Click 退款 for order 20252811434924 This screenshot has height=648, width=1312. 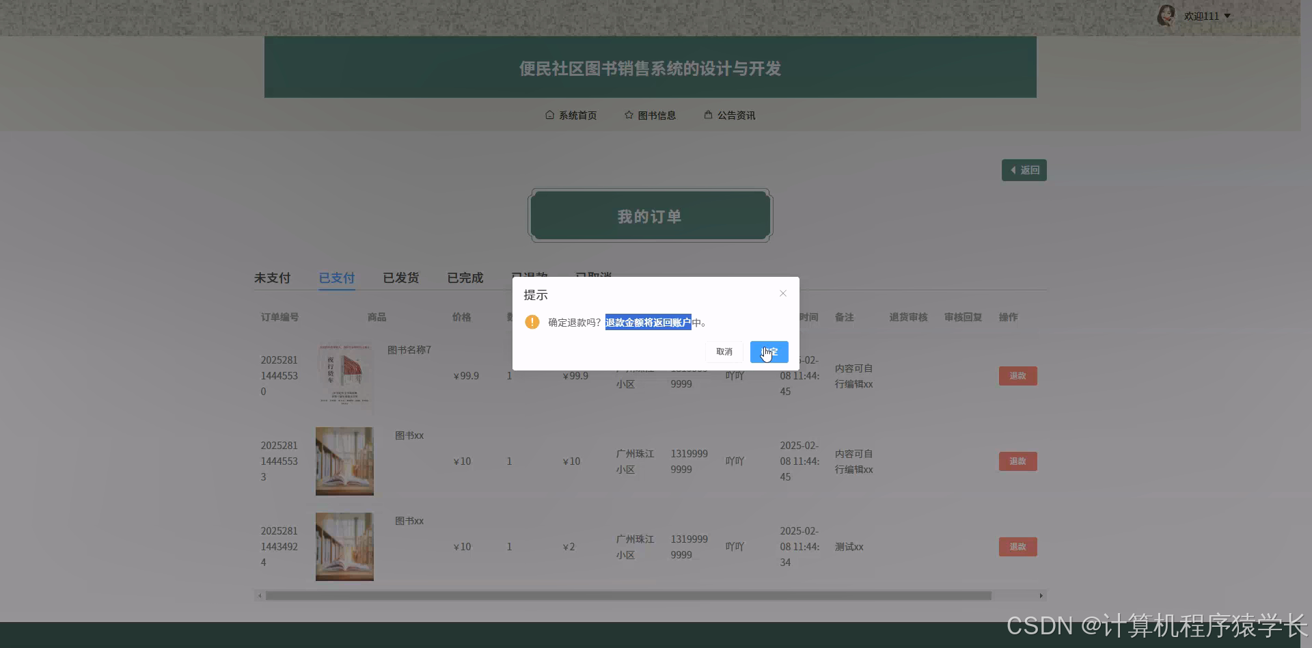(1018, 547)
